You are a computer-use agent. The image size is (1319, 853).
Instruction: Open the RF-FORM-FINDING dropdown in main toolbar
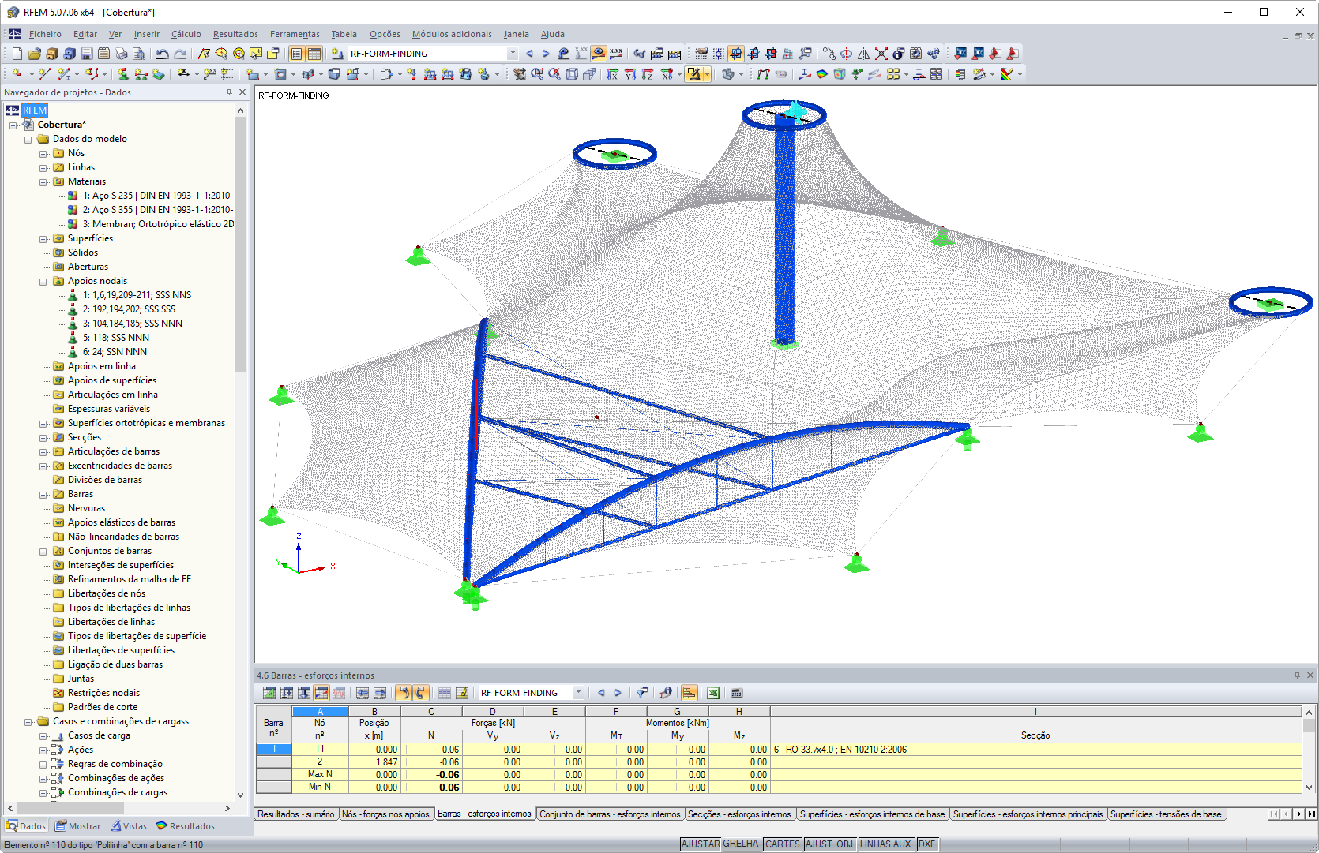513,54
